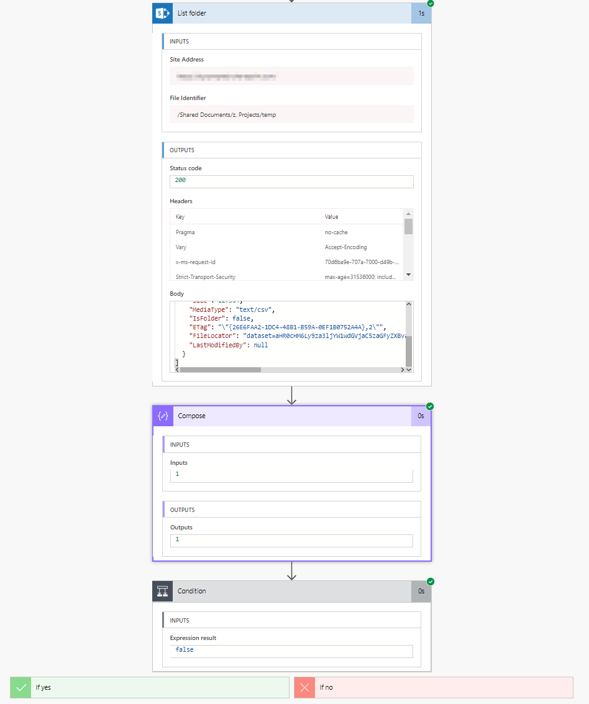Click the Body down scroll arrow
Viewport: 589px width, 704px height.
(x=409, y=370)
